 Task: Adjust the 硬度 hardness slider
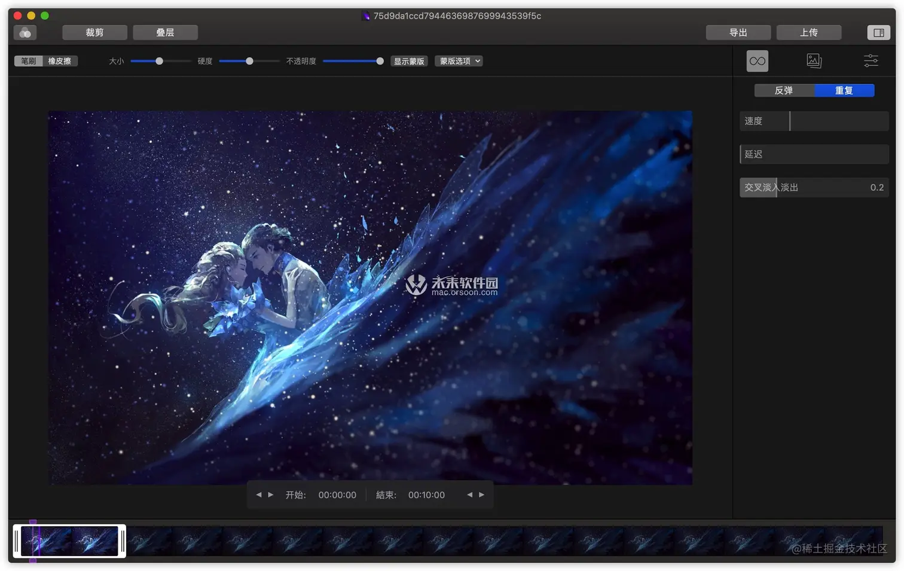click(x=249, y=61)
